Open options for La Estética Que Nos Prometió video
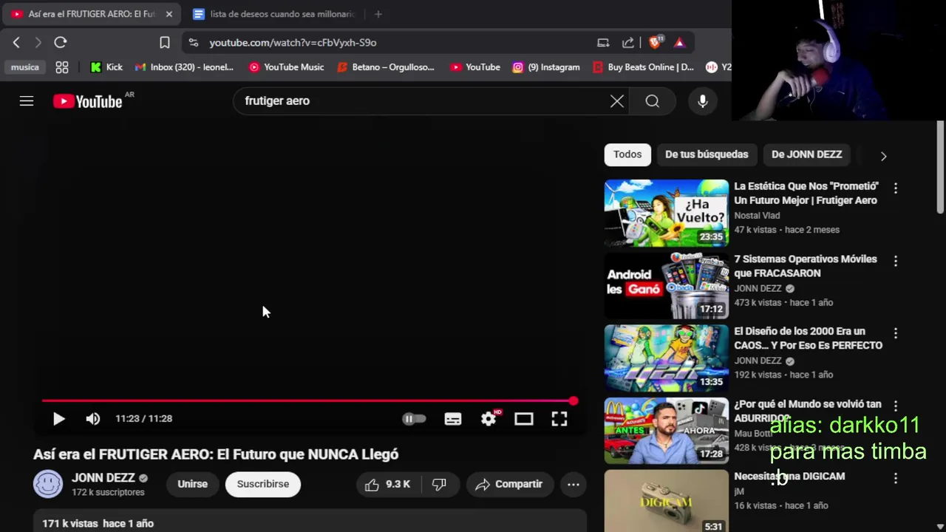Image resolution: width=946 pixels, height=532 pixels. 896,188
